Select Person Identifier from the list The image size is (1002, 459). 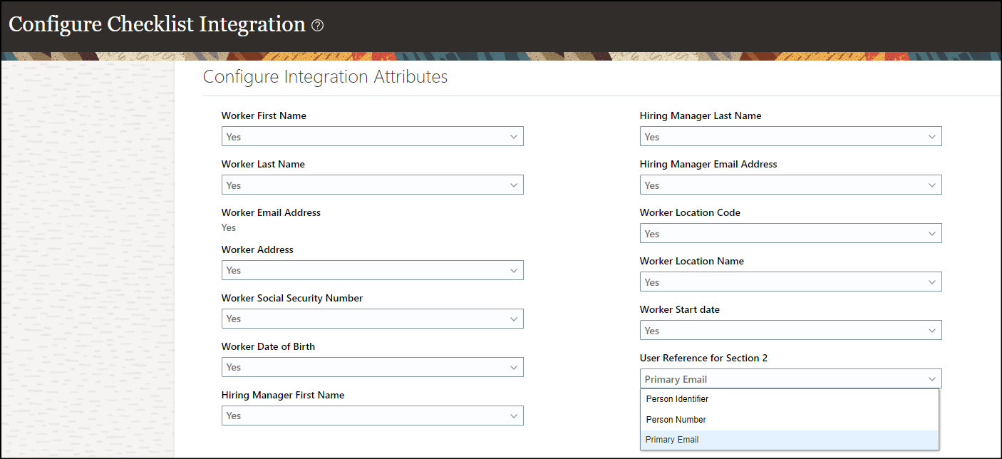677,399
